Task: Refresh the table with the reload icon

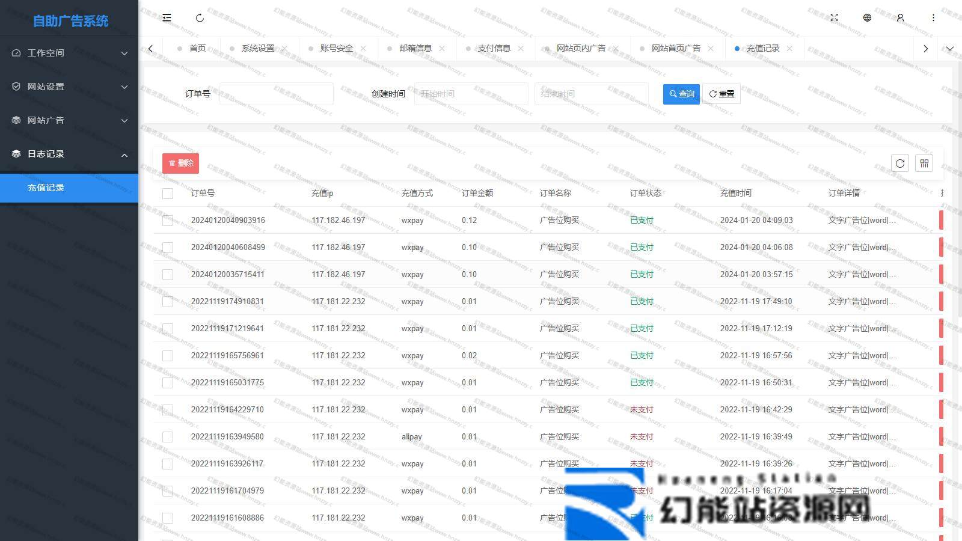Action: [x=900, y=164]
